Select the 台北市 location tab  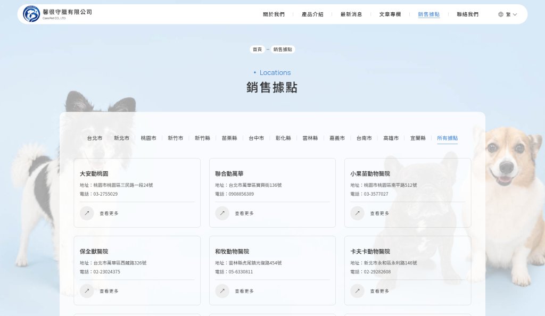point(95,138)
